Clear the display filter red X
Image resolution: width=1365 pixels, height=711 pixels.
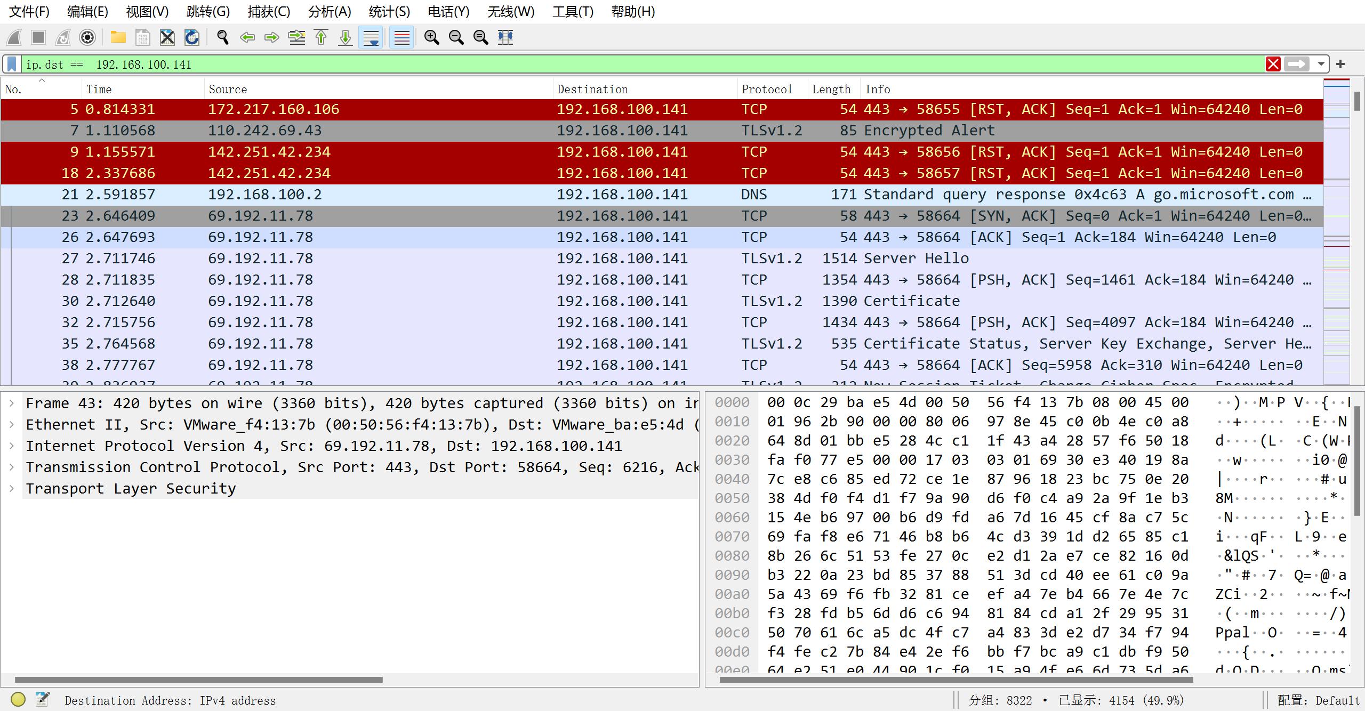coord(1273,64)
